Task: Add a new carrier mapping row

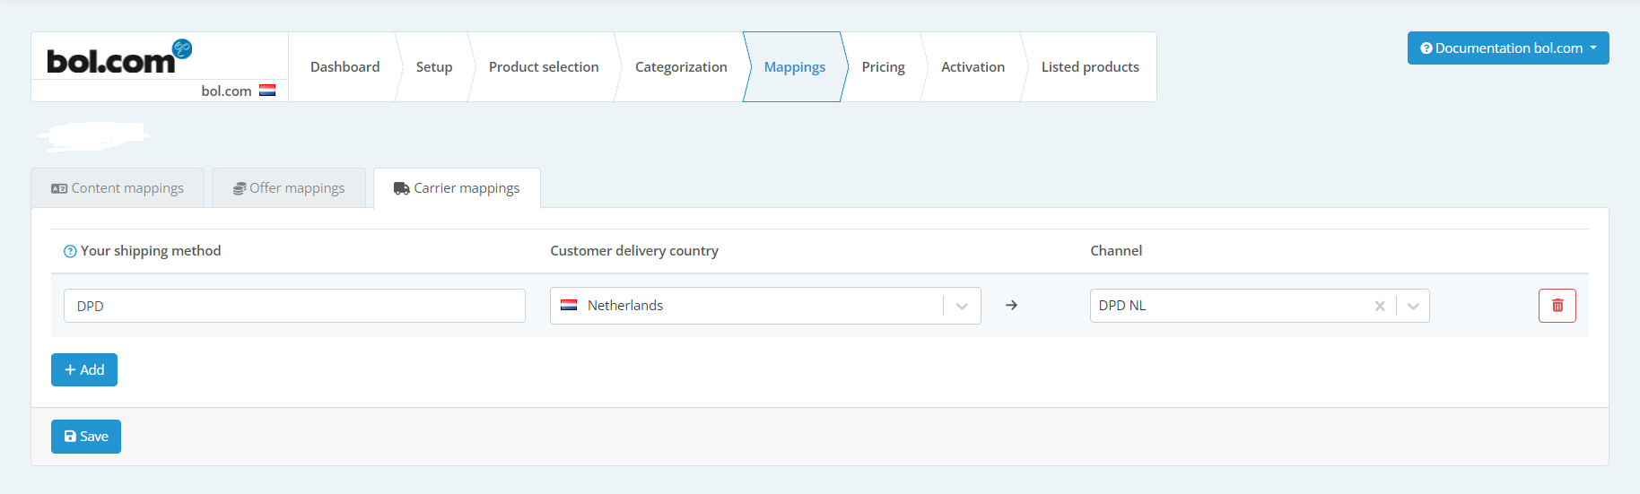Action: (84, 370)
